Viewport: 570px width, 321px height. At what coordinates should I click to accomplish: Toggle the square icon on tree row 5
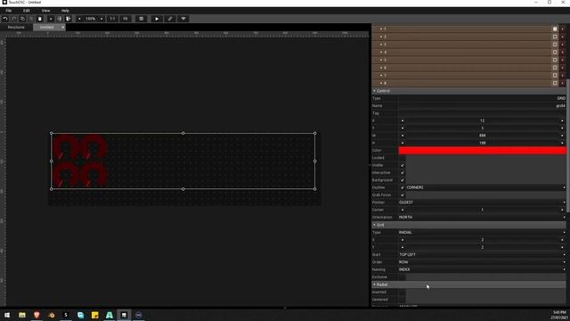555,60
